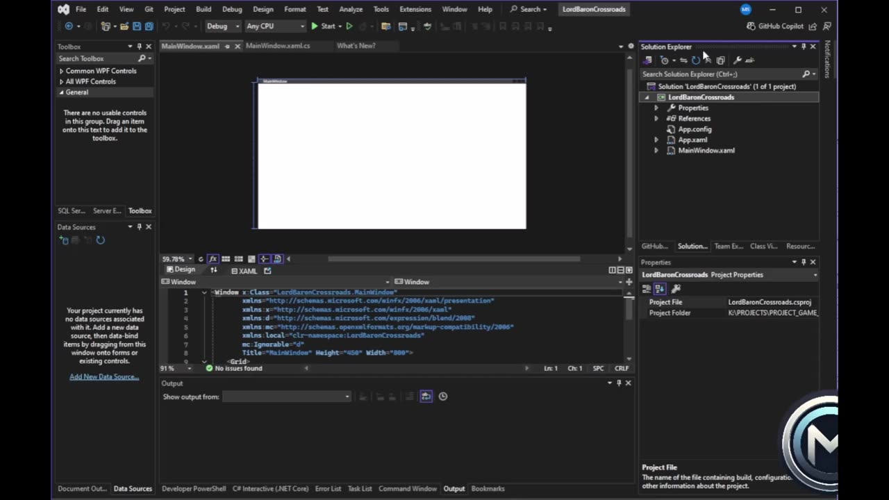Select App.config in Solution Explorer
Viewport: 889px width, 500px height.
pos(695,129)
